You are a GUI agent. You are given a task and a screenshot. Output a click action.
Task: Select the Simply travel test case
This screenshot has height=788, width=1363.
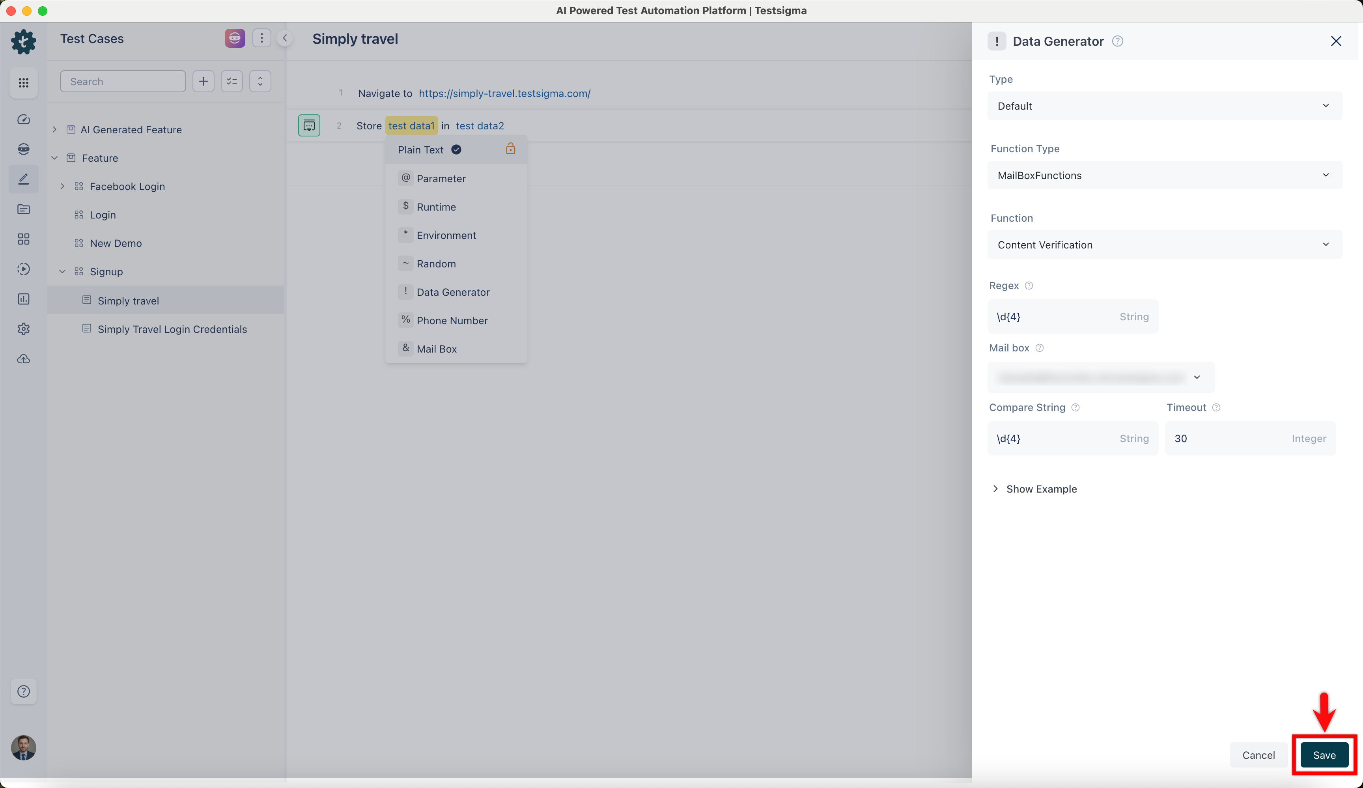click(x=166, y=300)
